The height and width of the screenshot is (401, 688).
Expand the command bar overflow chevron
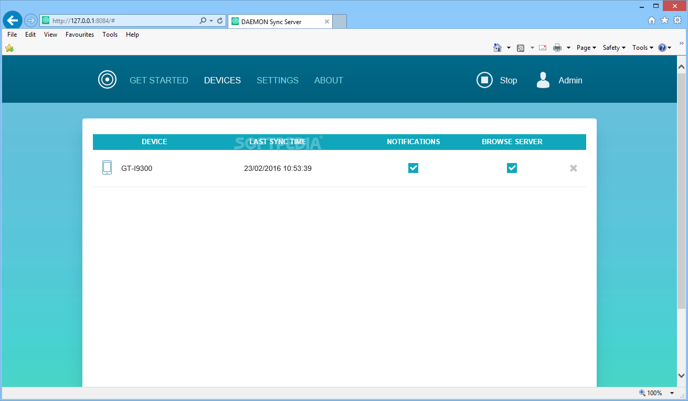[682, 44]
